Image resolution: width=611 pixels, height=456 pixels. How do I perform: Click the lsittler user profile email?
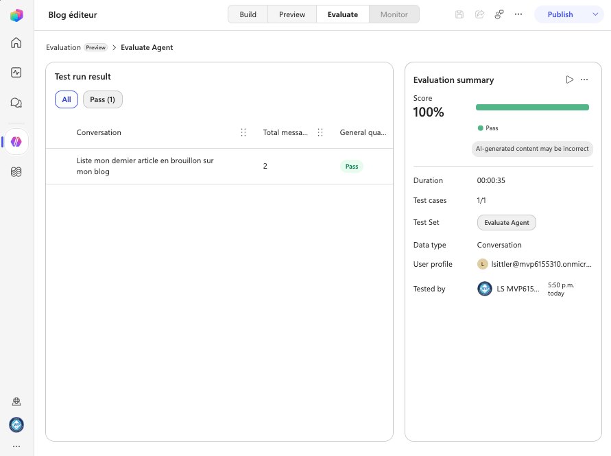[x=541, y=264]
